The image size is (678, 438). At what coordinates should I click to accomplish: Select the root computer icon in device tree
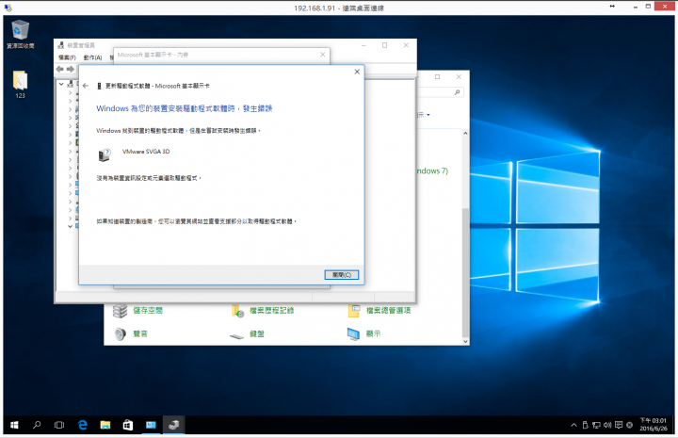tap(70, 84)
